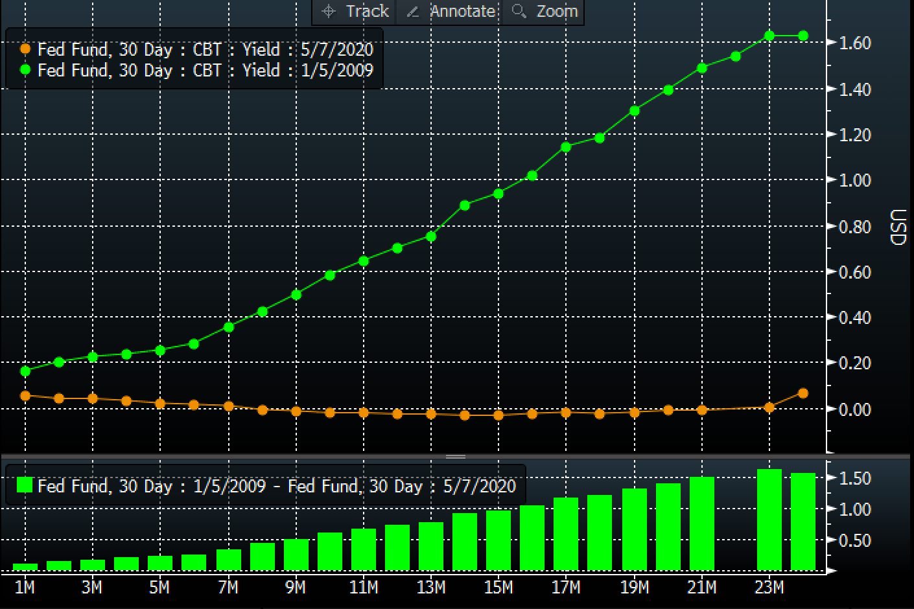Click the Track crosshair icon
This screenshot has width=914, height=609.
click(x=329, y=11)
